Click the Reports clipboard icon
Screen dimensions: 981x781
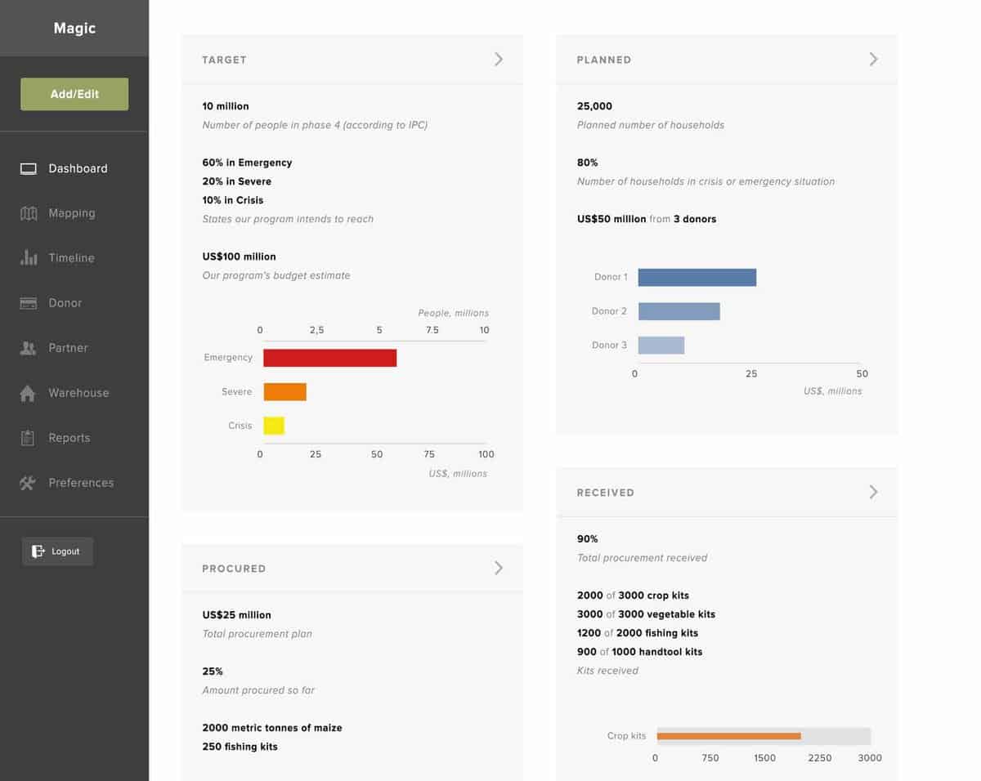(x=29, y=438)
